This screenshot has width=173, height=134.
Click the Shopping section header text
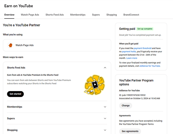pyautogui.click(x=12, y=130)
